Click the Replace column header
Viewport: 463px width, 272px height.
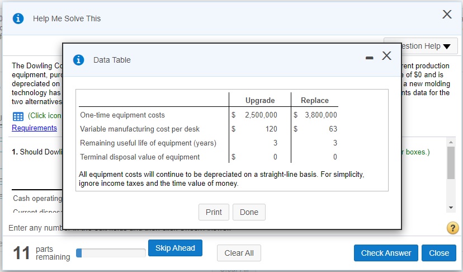(315, 101)
